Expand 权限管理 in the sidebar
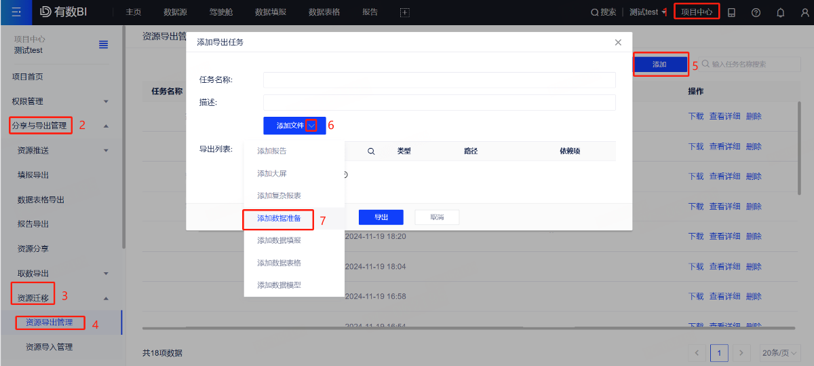Image resolution: width=814 pixels, height=366 pixels. [106, 101]
